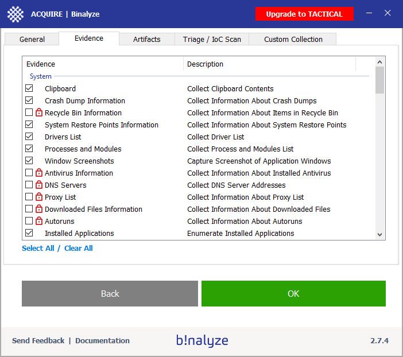Click the System group header
403x357 pixels.
pyautogui.click(x=41, y=76)
